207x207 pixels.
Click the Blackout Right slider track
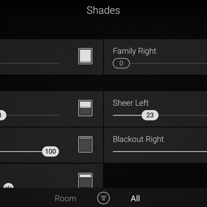point(160,152)
